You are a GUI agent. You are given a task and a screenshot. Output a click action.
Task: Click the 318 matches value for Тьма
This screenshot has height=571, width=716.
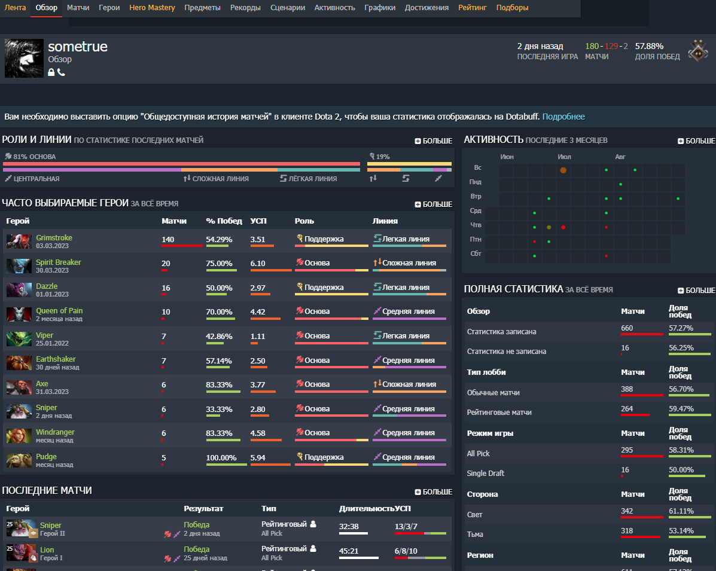pos(627,531)
